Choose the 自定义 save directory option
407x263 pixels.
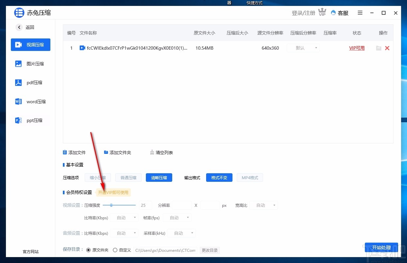(116, 250)
